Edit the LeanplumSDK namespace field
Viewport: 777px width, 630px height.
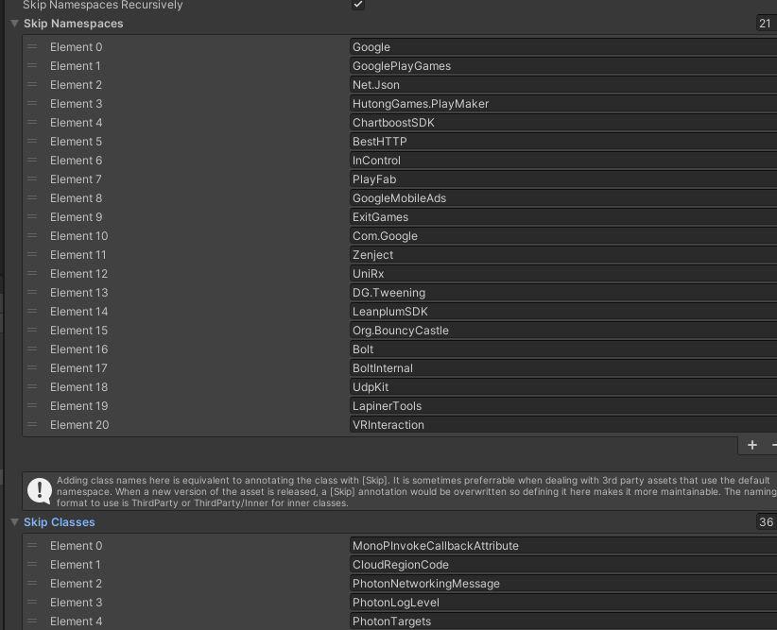(563, 312)
